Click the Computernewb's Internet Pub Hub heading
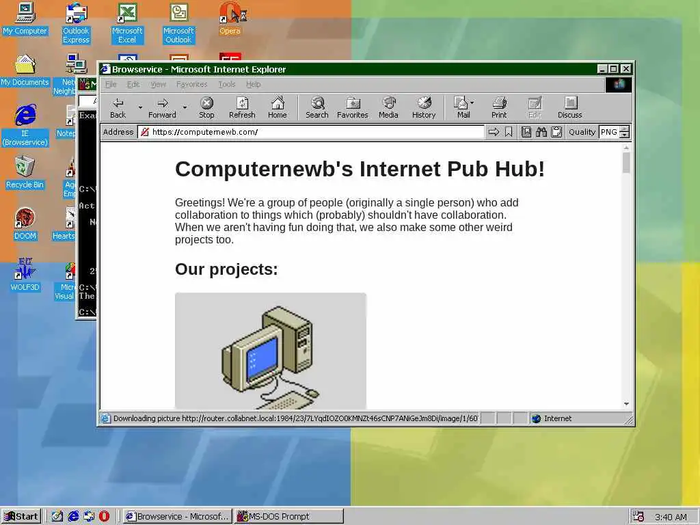The height and width of the screenshot is (525, 700). pyautogui.click(x=360, y=170)
